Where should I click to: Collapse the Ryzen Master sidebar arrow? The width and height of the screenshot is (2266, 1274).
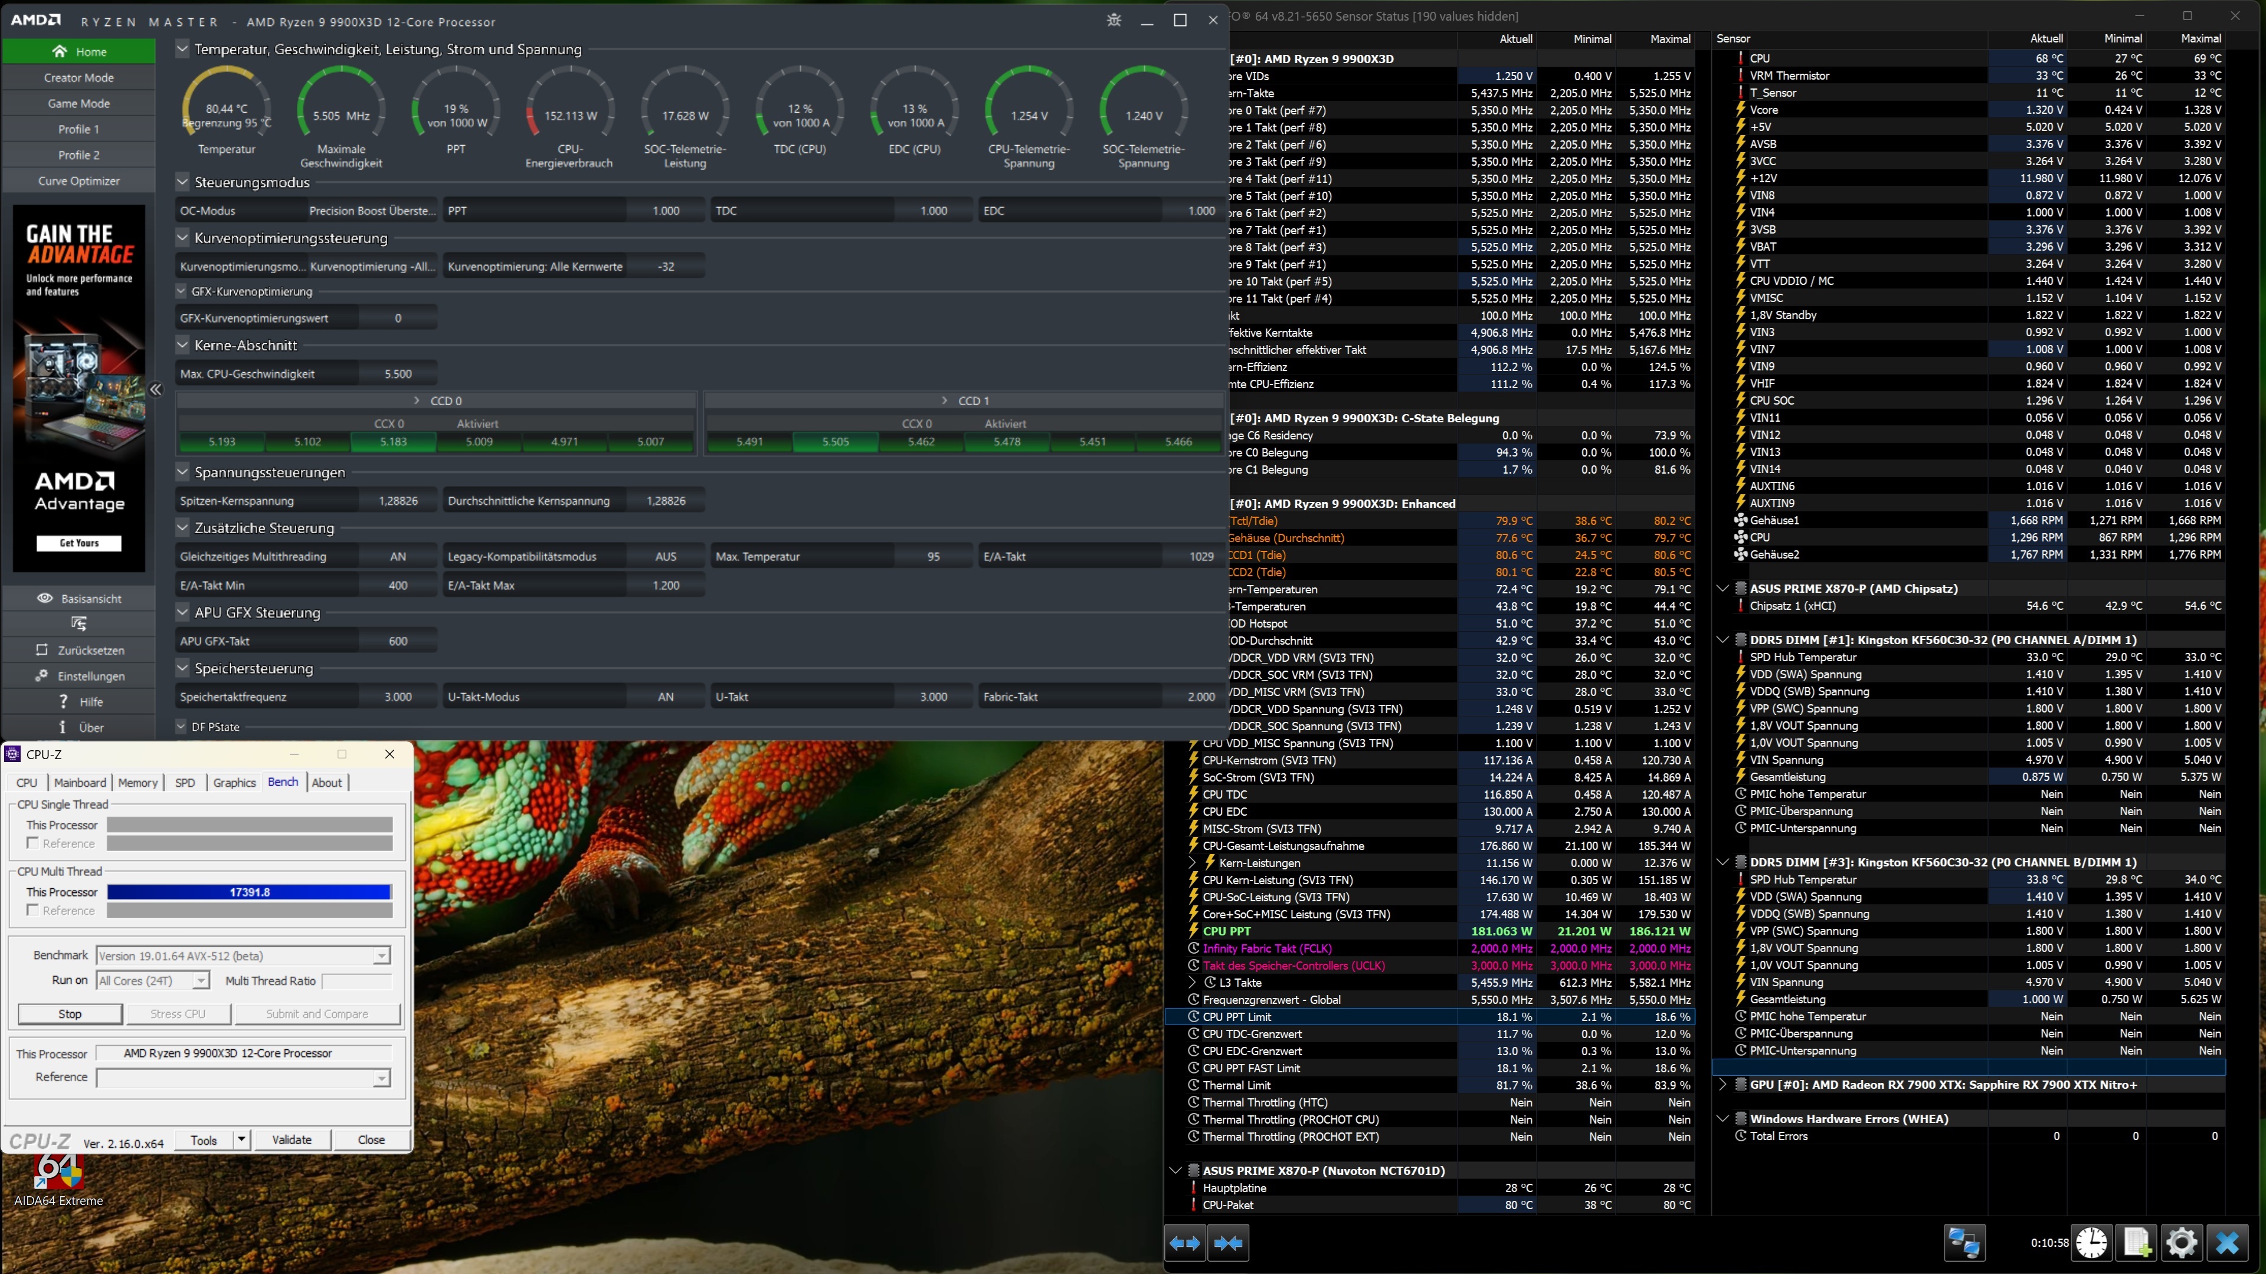[156, 389]
